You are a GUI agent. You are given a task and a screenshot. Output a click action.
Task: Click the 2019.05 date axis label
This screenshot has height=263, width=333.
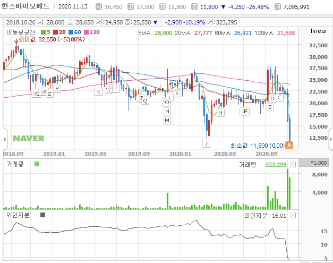96,154
